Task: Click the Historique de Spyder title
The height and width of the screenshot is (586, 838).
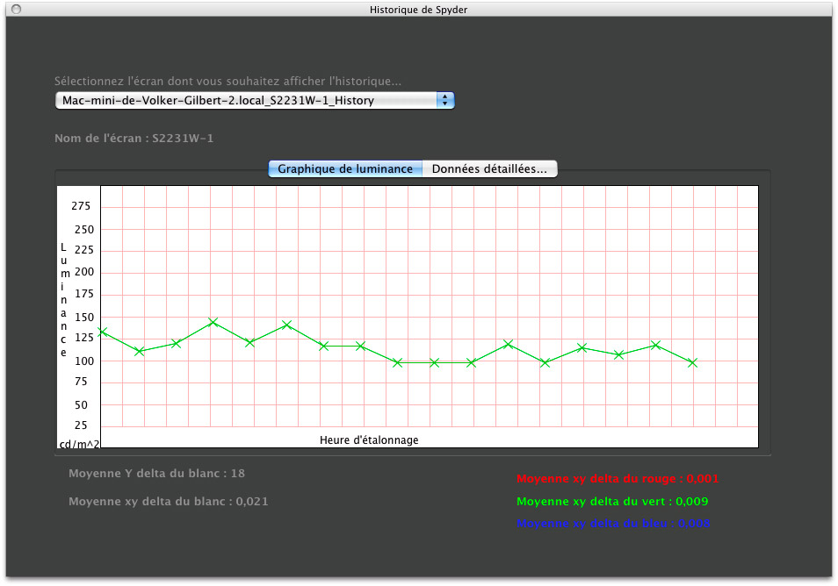Action: pyautogui.click(x=418, y=10)
